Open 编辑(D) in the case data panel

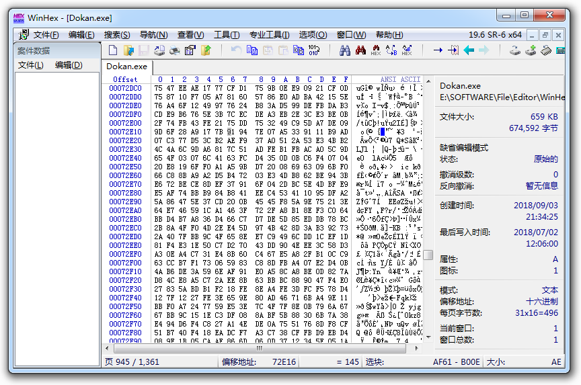click(x=69, y=65)
